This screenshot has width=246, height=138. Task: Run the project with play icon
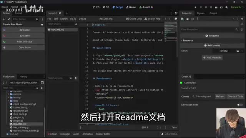tap(195, 7)
